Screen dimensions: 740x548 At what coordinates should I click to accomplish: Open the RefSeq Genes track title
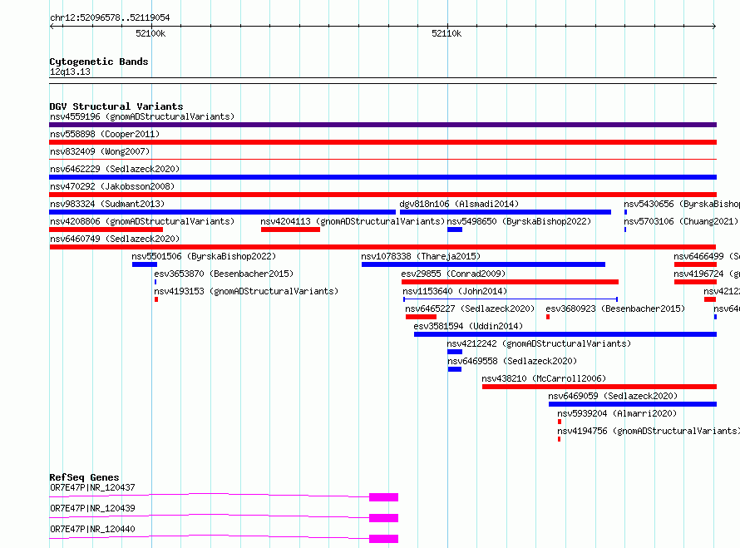coord(84,477)
